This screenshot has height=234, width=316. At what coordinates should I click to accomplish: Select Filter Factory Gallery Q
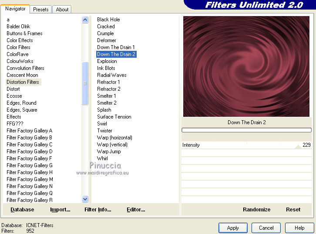tap(30, 193)
